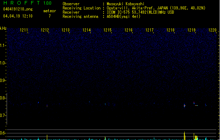Click the Ogata-vill. Akita-Pref. JAPAN location text
This screenshot has width=220, height=140.
(156, 8)
